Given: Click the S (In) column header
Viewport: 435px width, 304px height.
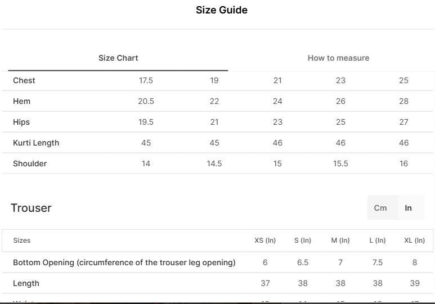Looking at the screenshot, I should pyautogui.click(x=303, y=241).
